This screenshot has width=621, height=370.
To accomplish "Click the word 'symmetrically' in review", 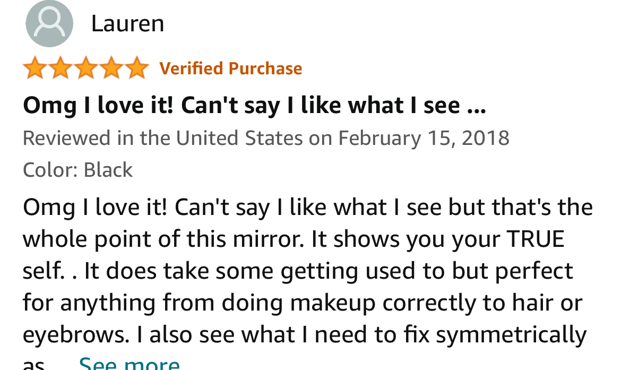I will click(x=511, y=335).
